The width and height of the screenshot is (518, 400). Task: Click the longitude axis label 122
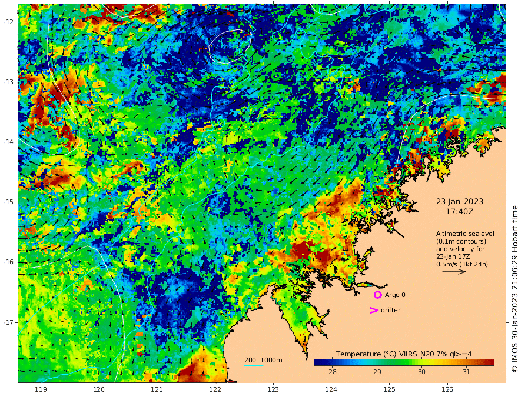pos(215,389)
